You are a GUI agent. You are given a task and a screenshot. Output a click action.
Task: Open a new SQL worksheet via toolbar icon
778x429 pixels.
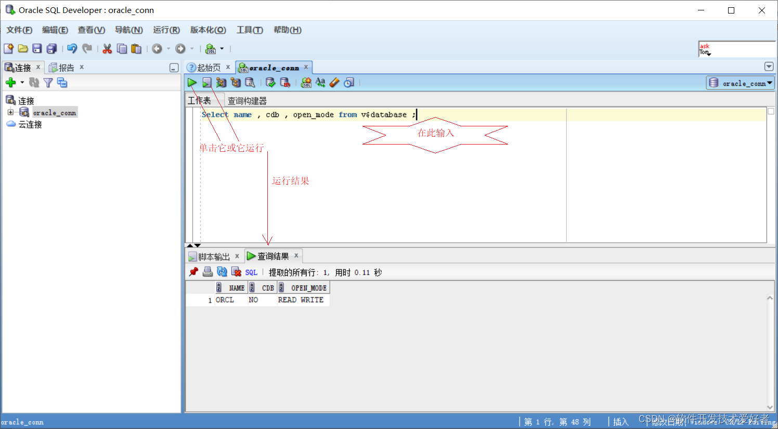pyautogui.click(x=211, y=48)
